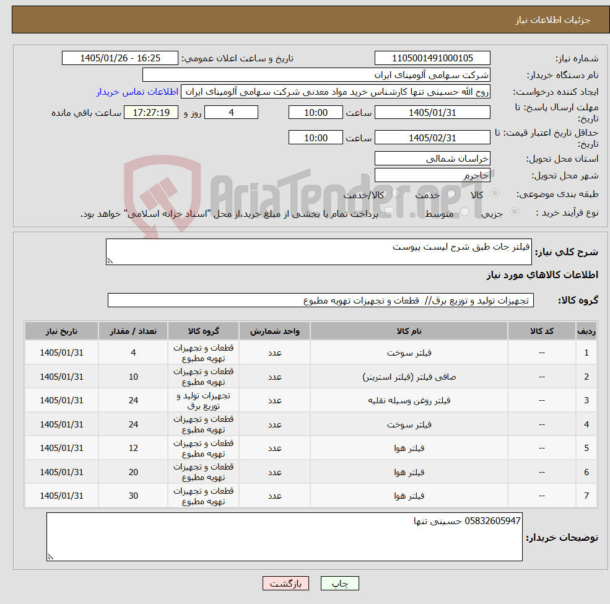The width and height of the screenshot is (610, 604).
Task: Click the price validity date 1405/02/31 field
Action: (x=432, y=138)
